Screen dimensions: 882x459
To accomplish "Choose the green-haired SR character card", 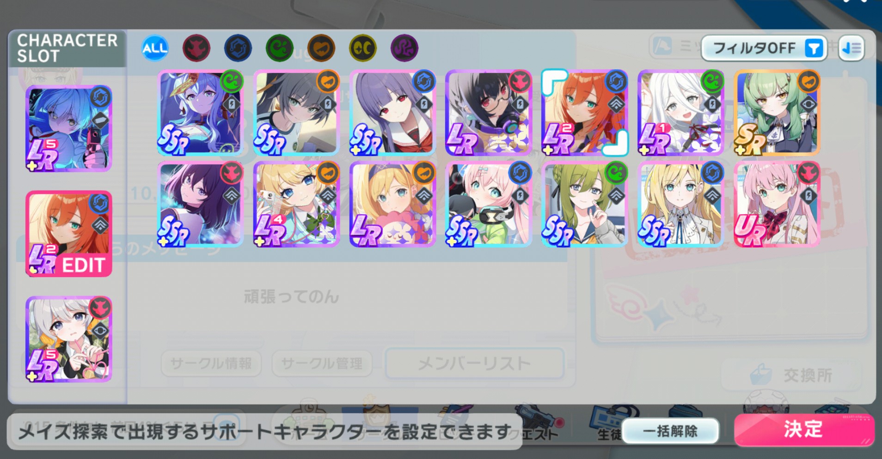I will [x=777, y=113].
